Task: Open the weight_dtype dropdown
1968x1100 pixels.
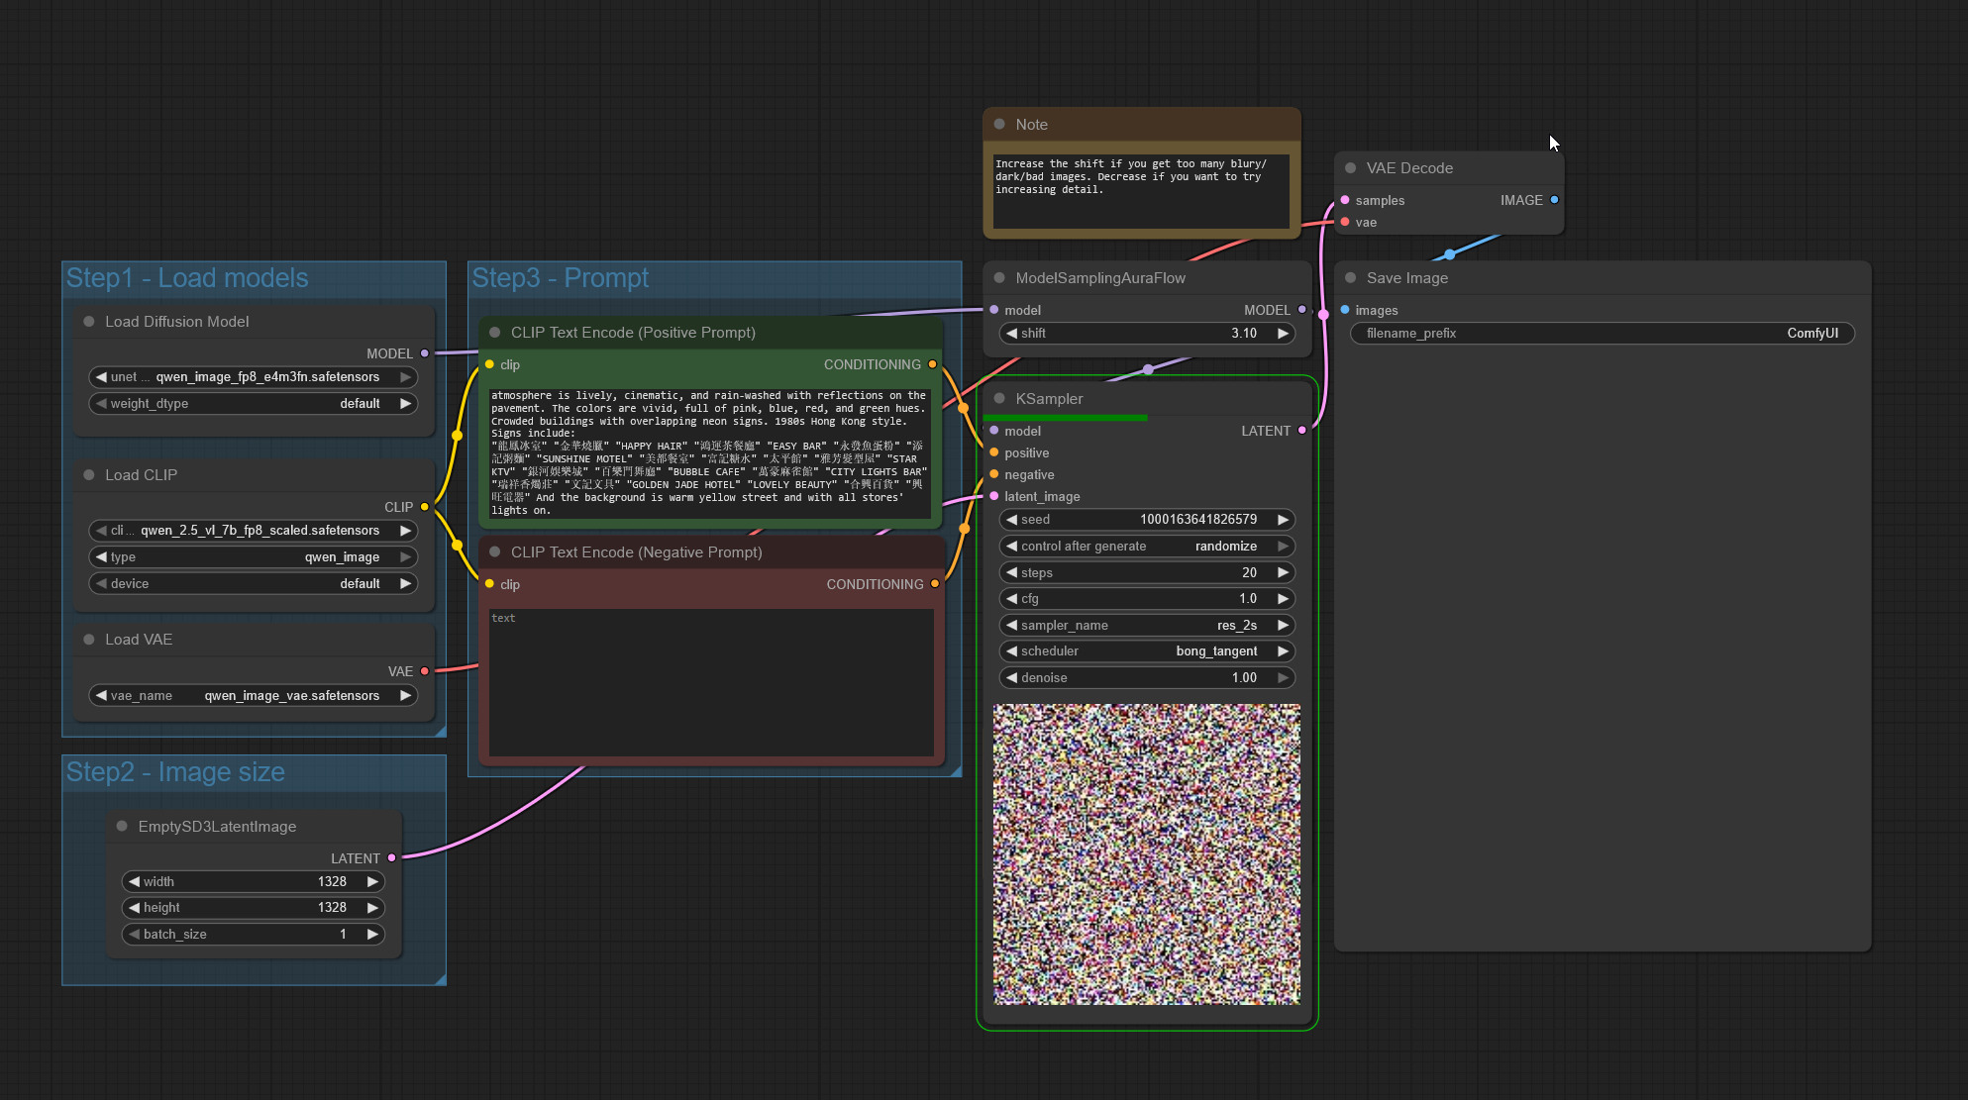Action: [x=253, y=404]
